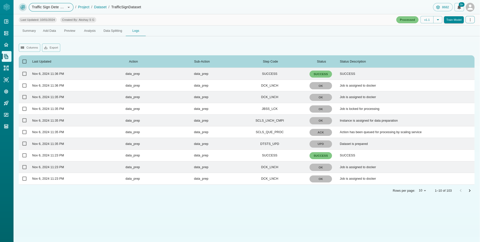Image resolution: width=480 pixels, height=242 pixels.
Task: Open the bottom sidebar icon below the monitoring pulse
Action: 6,126
